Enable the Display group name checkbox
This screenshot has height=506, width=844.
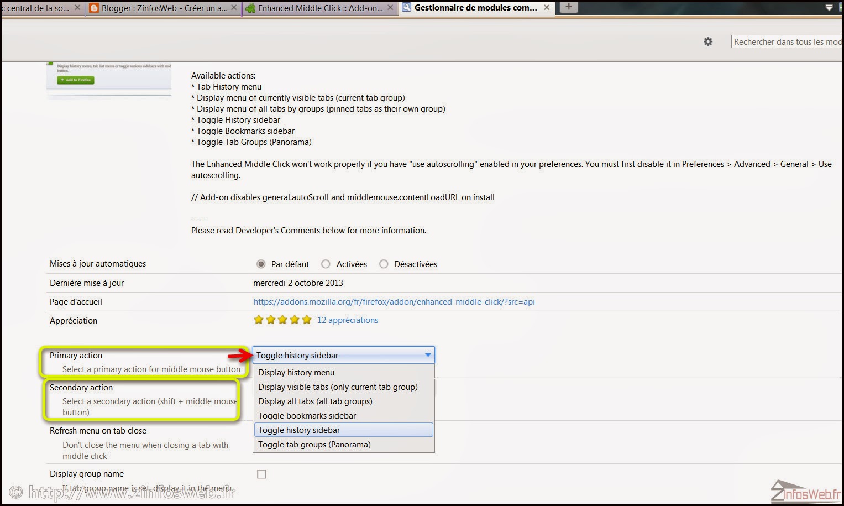(x=261, y=474)
